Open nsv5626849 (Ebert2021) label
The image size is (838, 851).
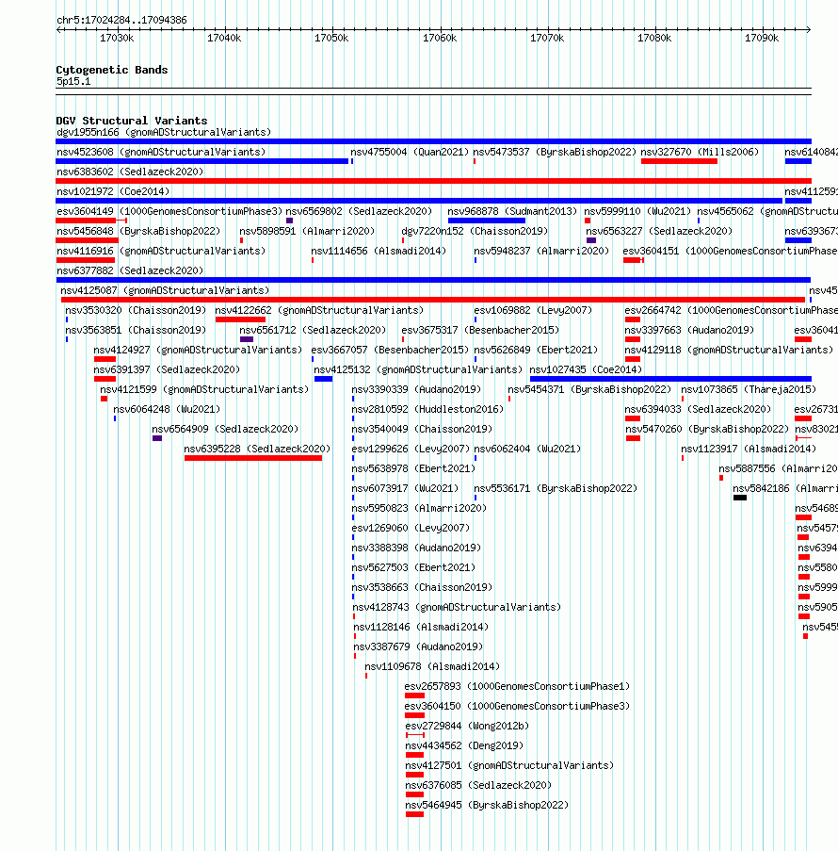point(536,350)
